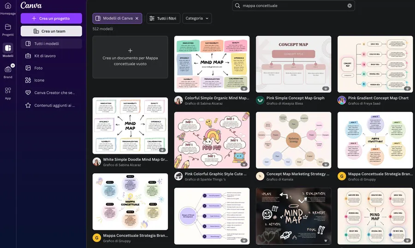The height and width of the screenshot is (248, 415).
Task: Open the Tutti i filtri panel
Action: pos(163,18)
